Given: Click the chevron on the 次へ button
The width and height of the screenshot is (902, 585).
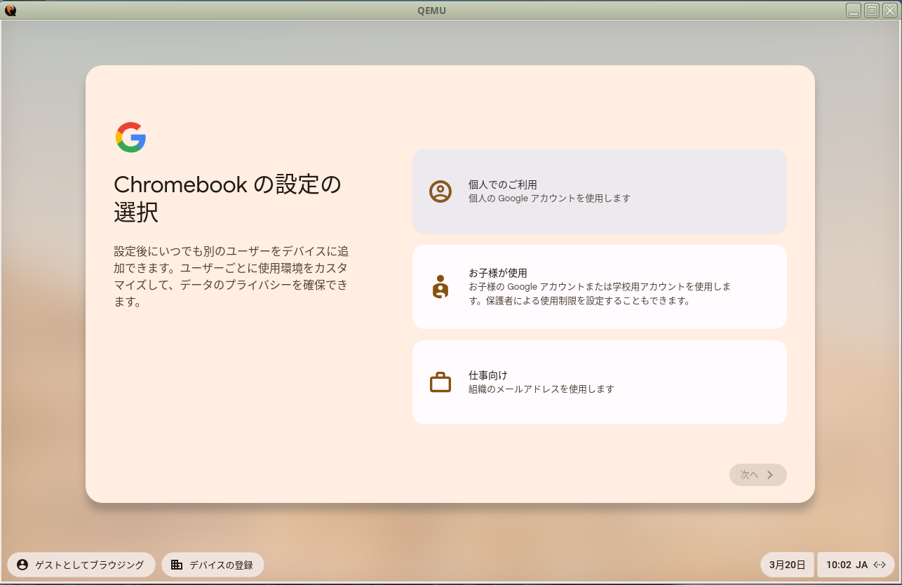Looking at the screenshot, I should (769, 475).
